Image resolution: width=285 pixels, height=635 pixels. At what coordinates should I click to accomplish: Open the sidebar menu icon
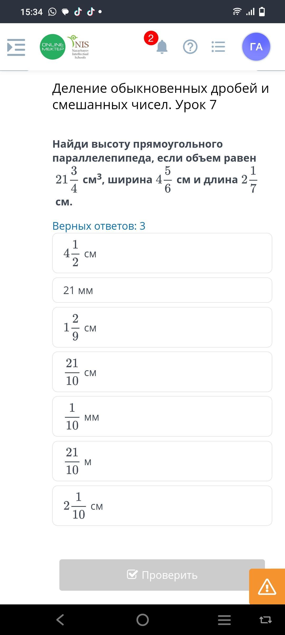pos(16,47)
